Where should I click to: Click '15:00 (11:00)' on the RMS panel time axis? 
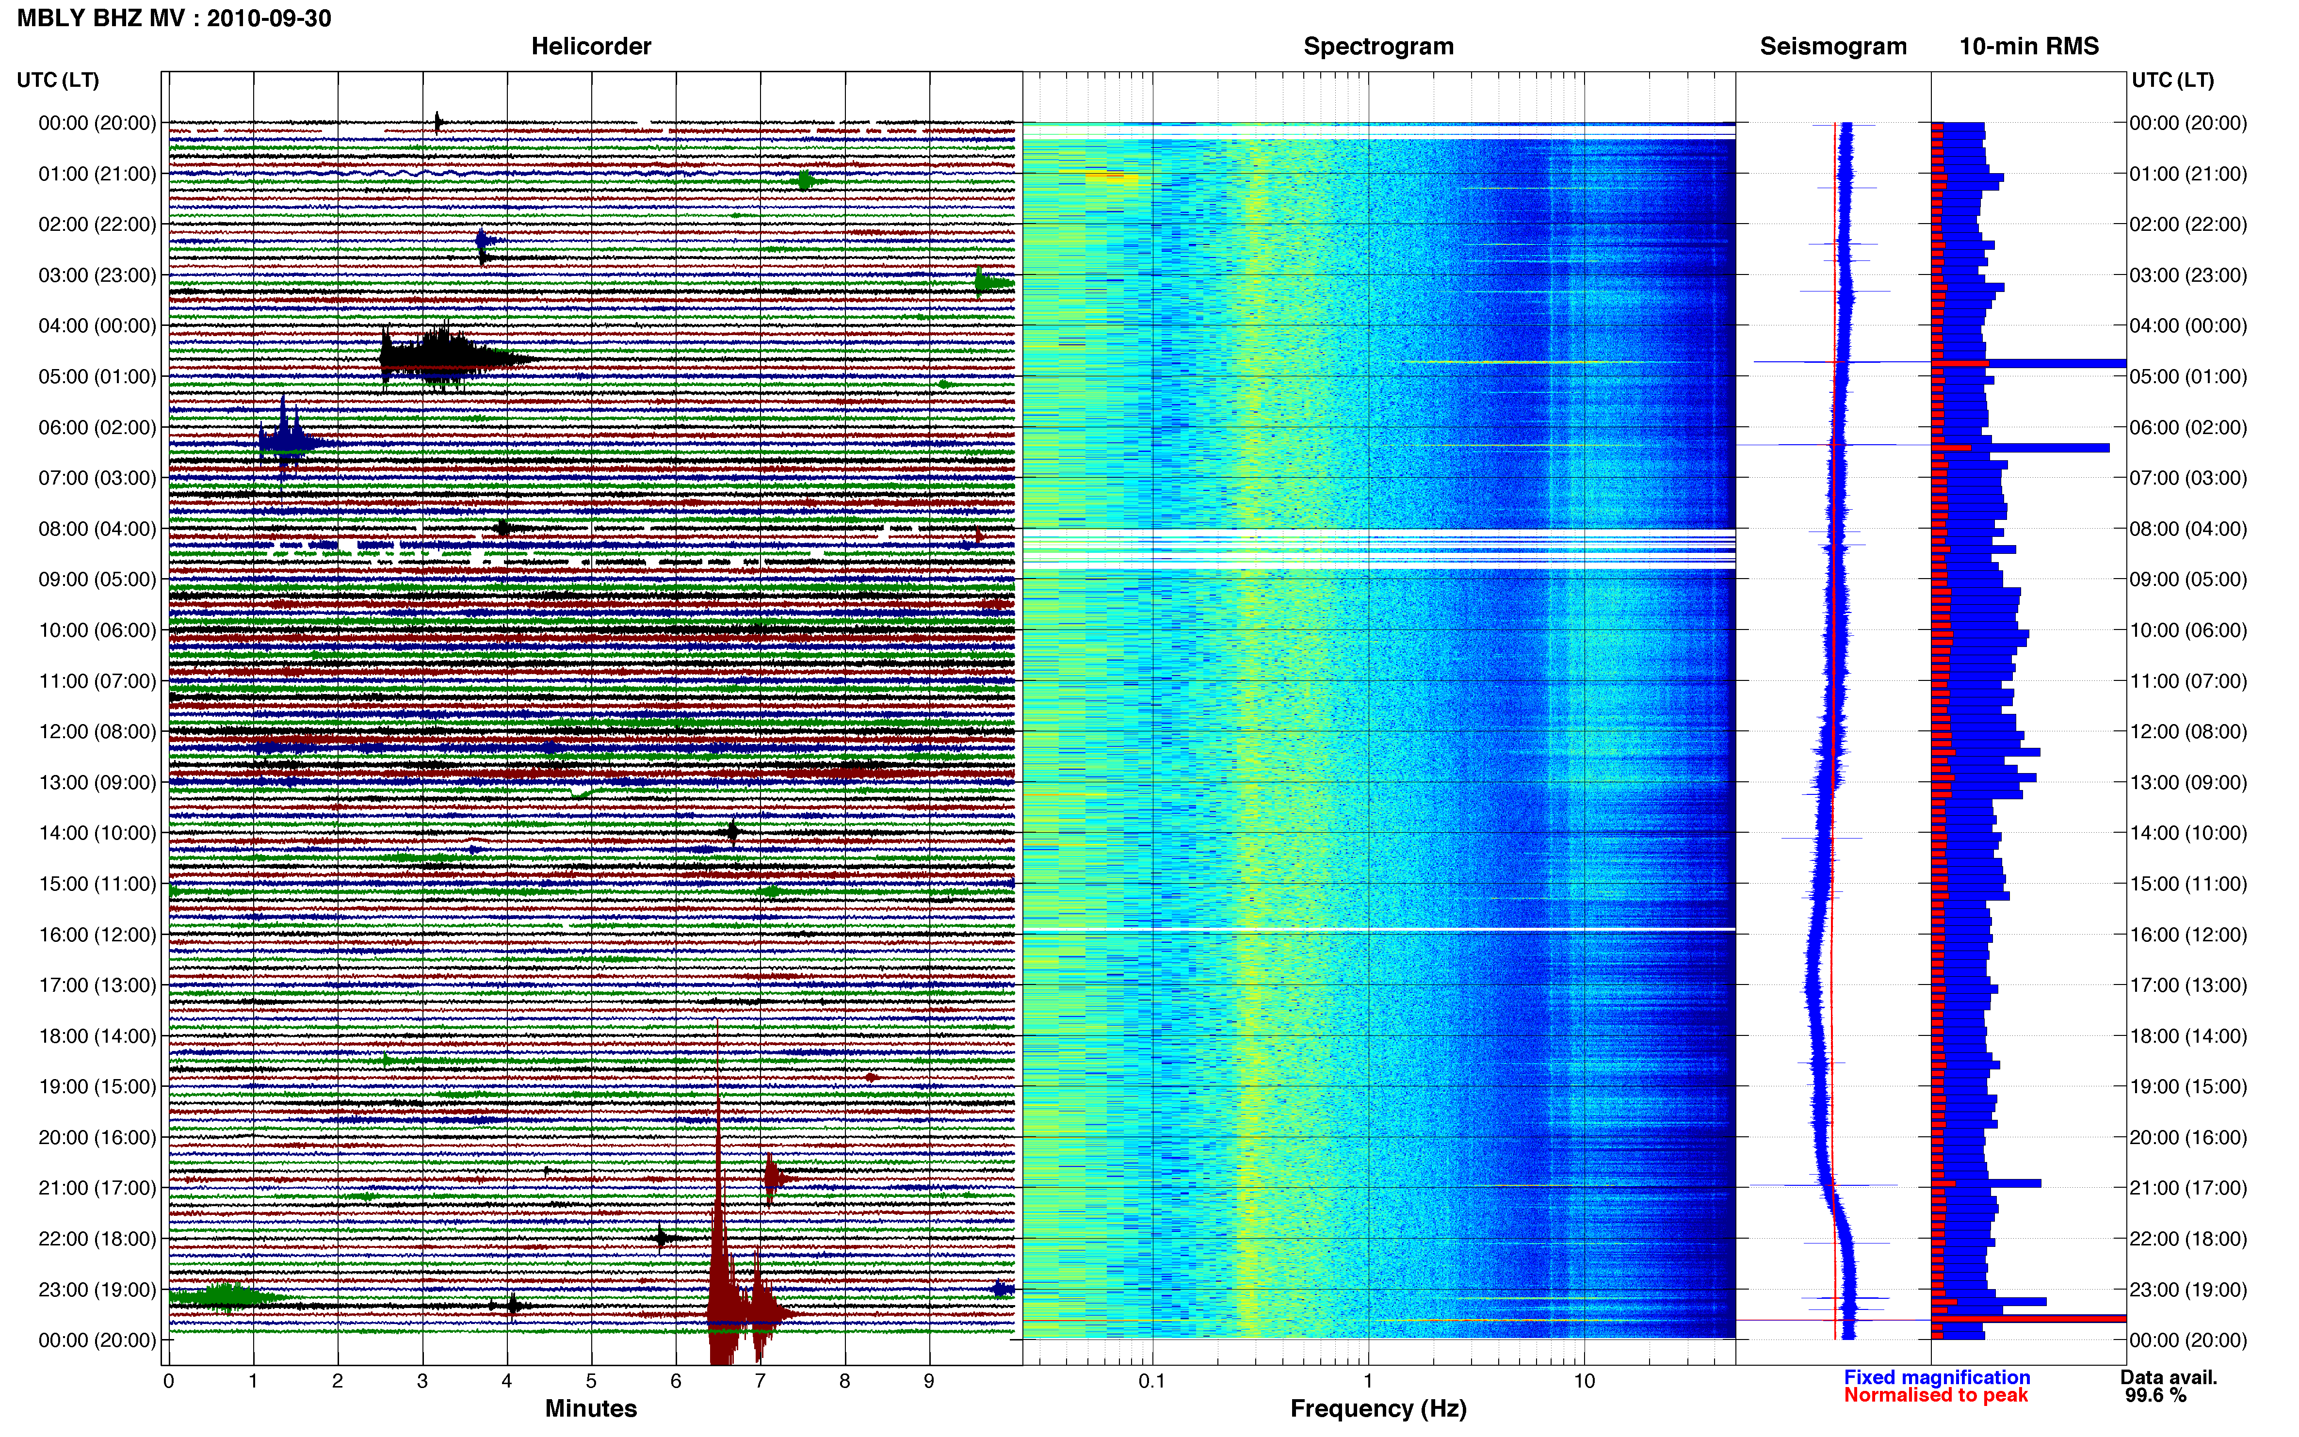2188,884
